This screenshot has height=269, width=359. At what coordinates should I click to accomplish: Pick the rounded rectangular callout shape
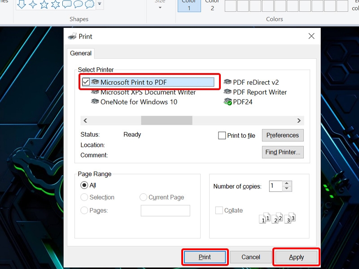(67, 4)
